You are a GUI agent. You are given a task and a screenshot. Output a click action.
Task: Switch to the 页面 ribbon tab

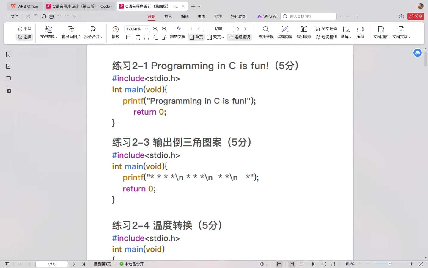[x=202, y=16]
